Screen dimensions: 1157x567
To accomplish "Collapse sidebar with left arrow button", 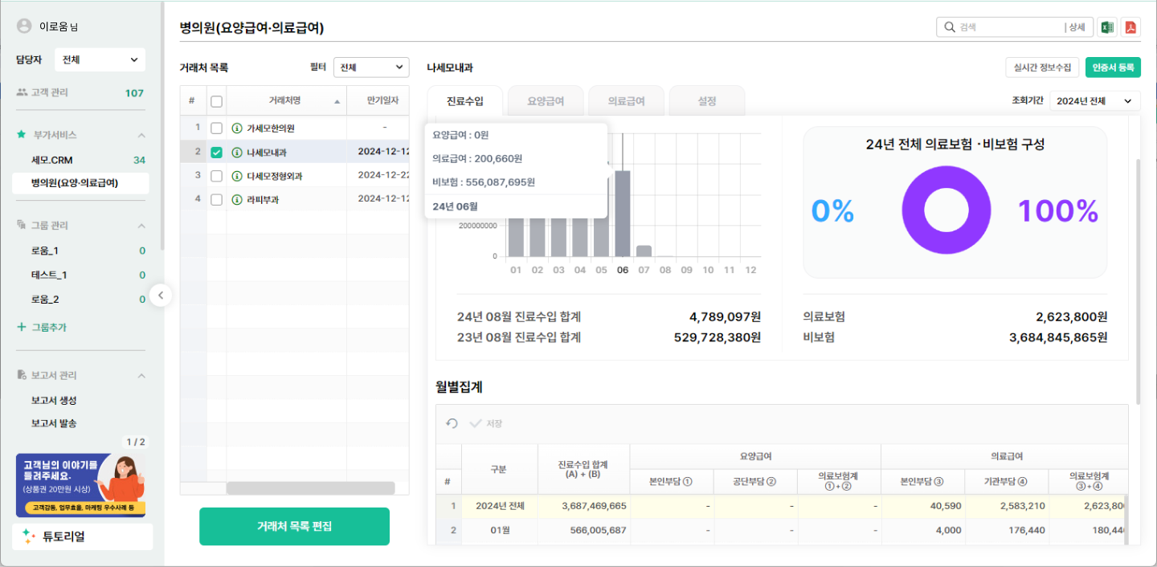I will 161,296.
